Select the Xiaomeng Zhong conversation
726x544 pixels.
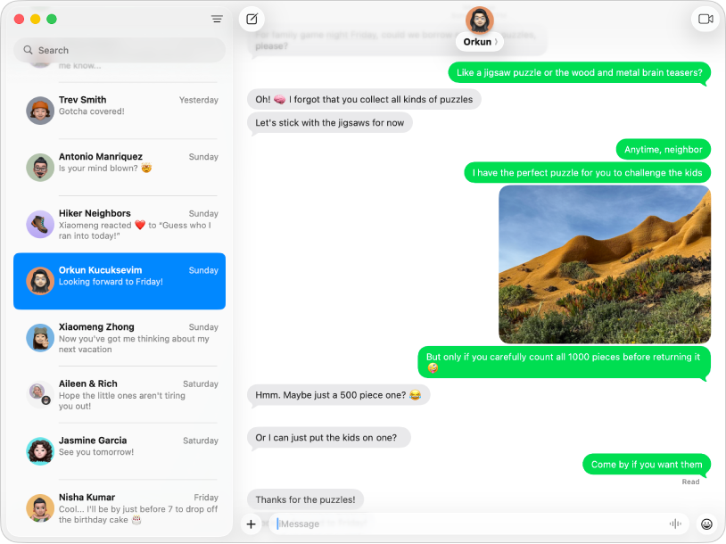click(119, 338)
